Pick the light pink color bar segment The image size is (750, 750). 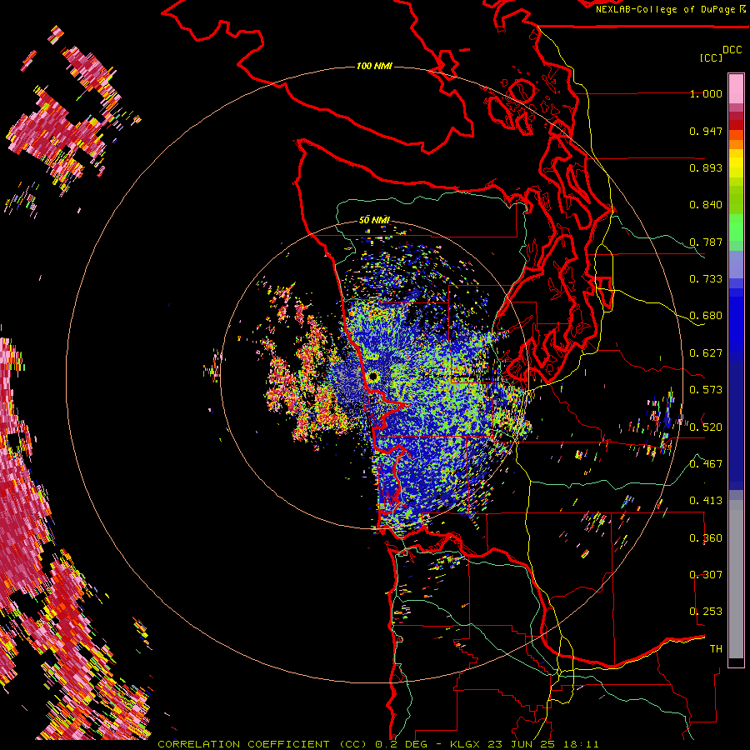tap(736, 88)
